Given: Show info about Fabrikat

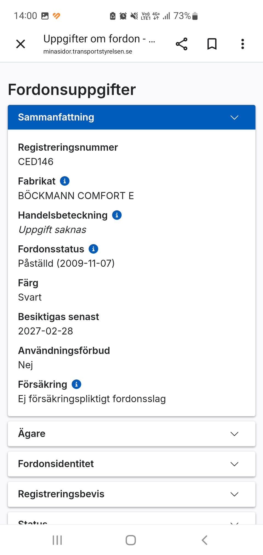Looking at the screenshot, I should tap(65, 181).
